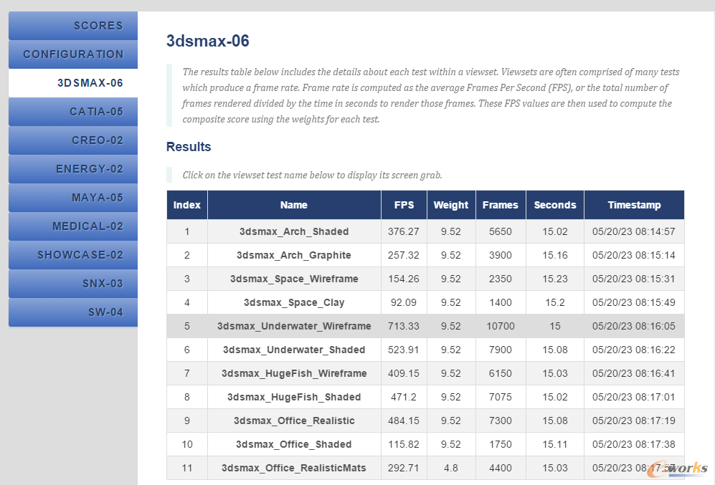Select FPS value 471.2
Viewport: 715px width, 485px height.
(x=404, y=397)
